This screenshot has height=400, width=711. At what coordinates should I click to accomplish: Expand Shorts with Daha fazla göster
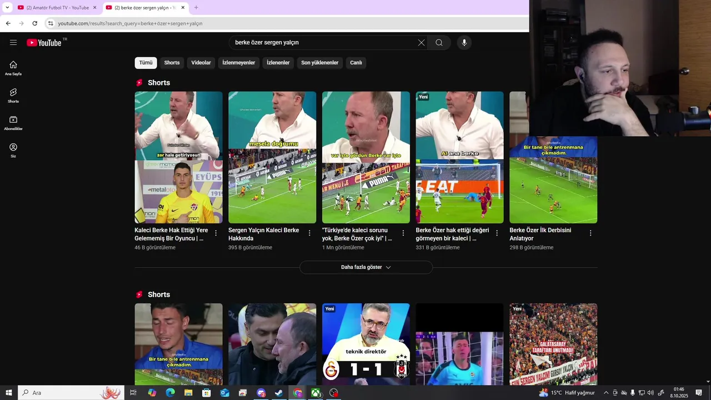(x=366, y=267)
